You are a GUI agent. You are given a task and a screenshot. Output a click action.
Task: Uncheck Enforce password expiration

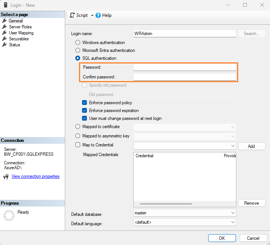84,111
